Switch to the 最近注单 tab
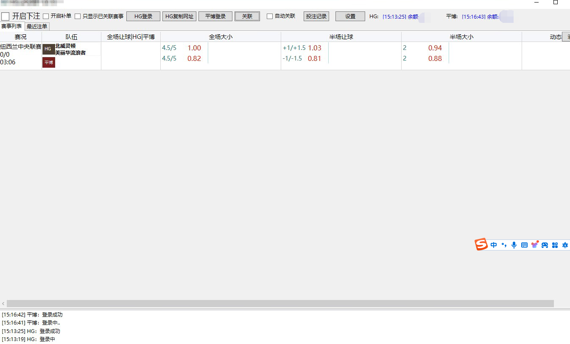This screenshot has height=344, width=570. pos(37,27)
